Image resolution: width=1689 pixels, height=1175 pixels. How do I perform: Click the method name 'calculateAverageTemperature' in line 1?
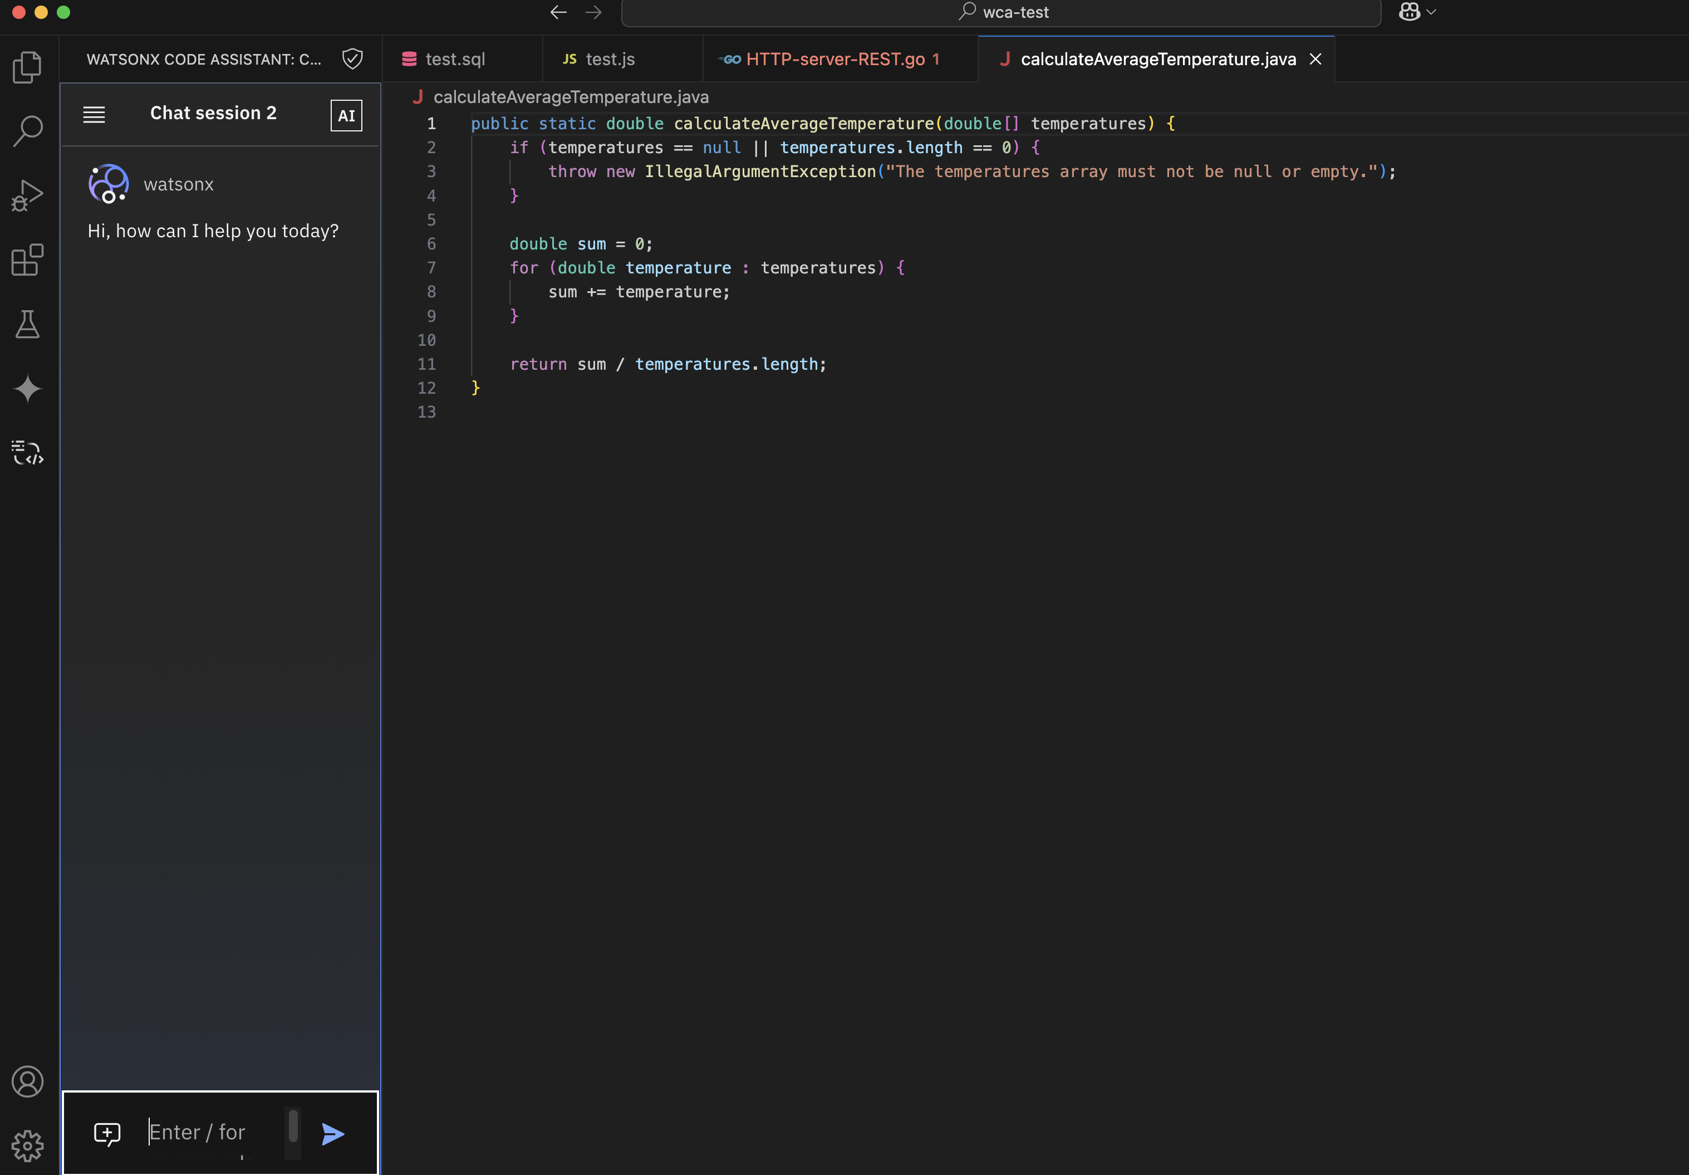(804, 124)
